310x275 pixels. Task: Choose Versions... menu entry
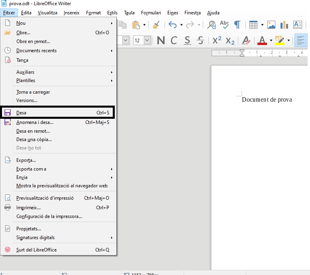pyautogui.click(x=59, y=100)
